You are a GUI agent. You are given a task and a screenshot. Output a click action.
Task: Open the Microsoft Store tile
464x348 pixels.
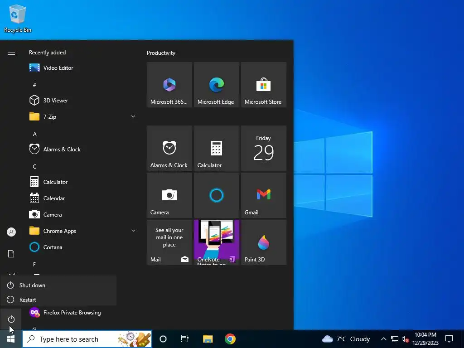[x=264, y=85]
